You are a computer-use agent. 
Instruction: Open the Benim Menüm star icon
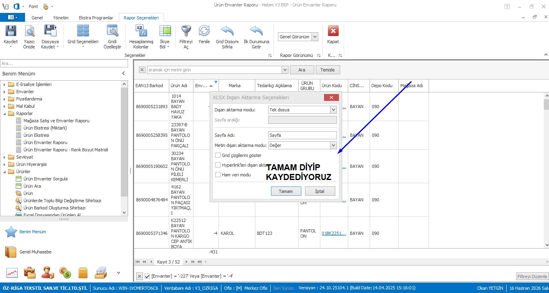pyautogui.click(x=11, y=232)
